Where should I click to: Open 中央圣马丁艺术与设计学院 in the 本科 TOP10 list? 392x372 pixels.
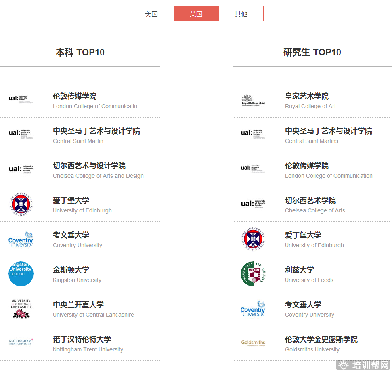[96, 131]
